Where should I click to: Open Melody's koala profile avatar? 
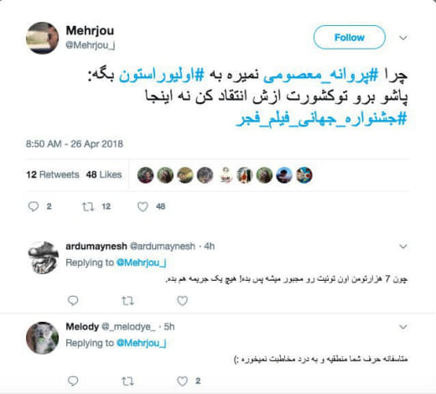(x=42, y=338)
